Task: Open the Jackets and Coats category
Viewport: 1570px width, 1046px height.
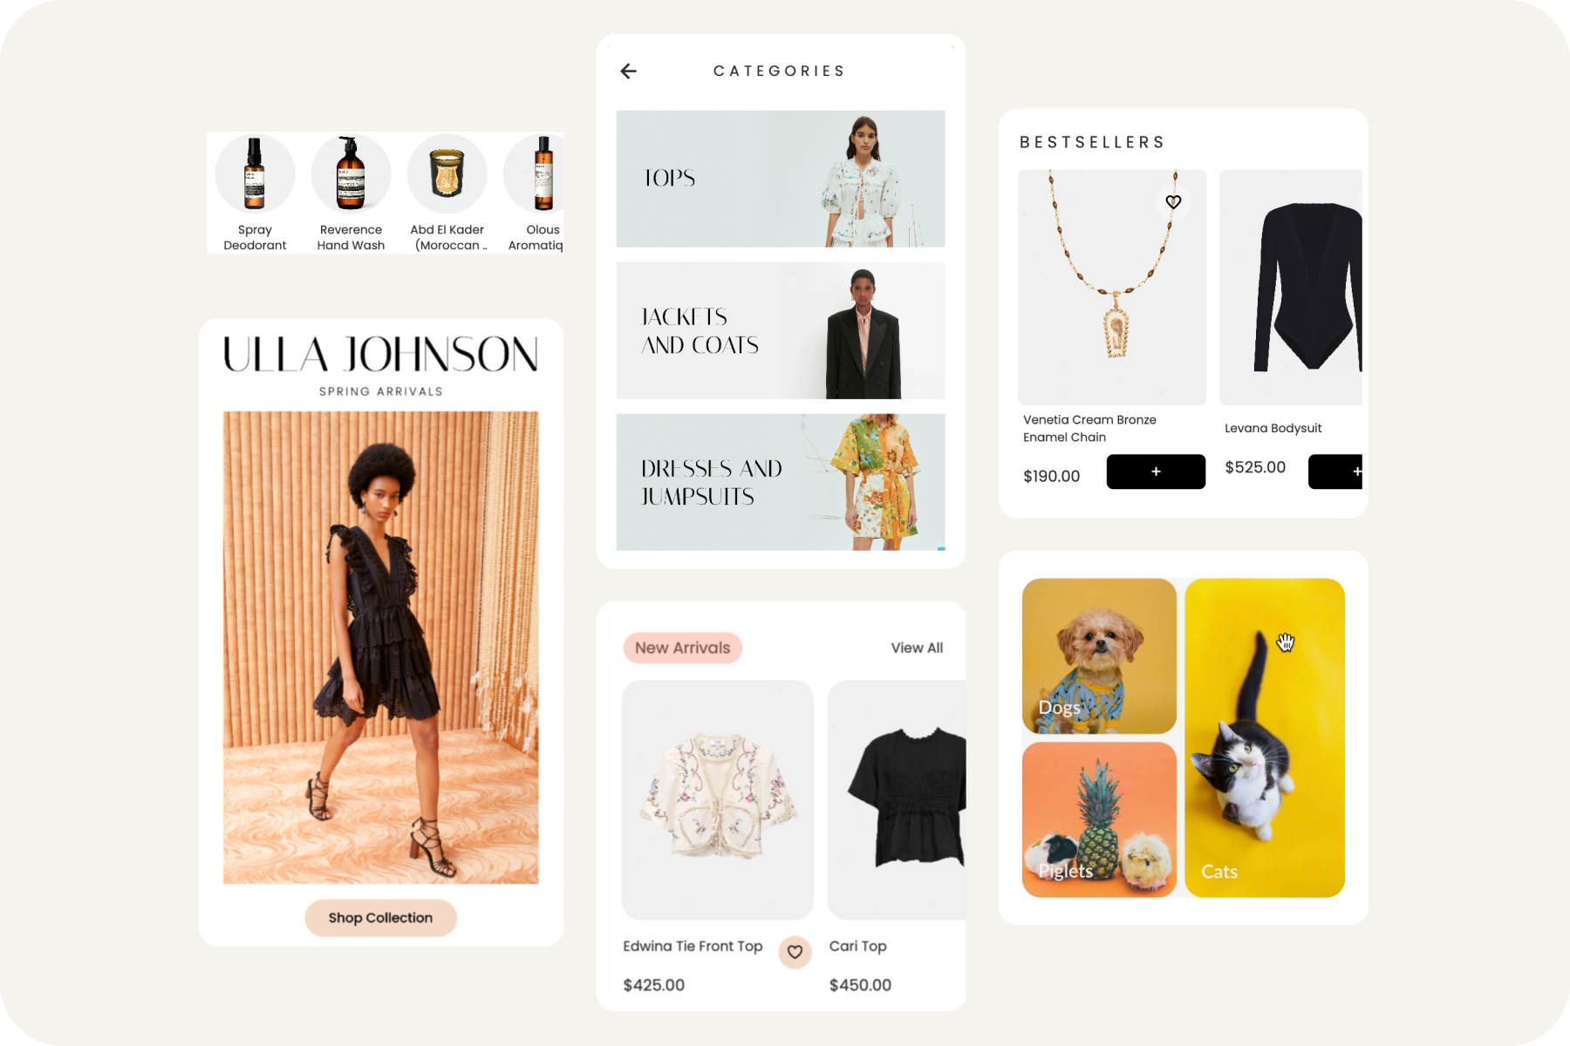Action: click(x=781, y=330)
